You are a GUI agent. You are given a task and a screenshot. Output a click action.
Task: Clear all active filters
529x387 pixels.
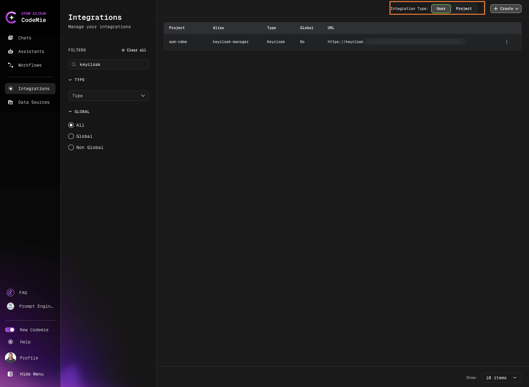tap(133, 50)
